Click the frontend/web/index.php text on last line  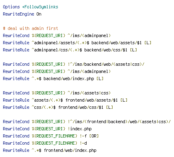(x=70, y=150)
